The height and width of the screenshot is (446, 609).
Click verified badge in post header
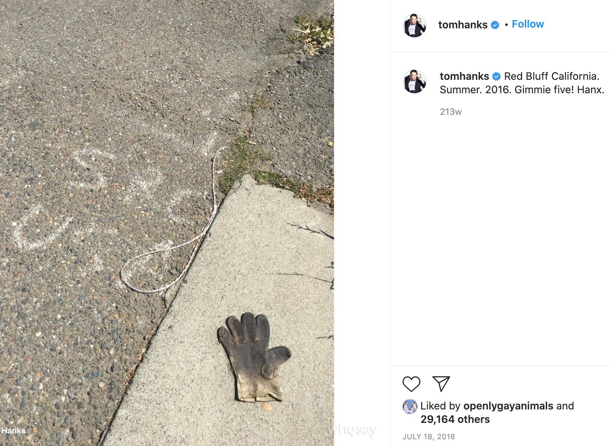(495, 25)
